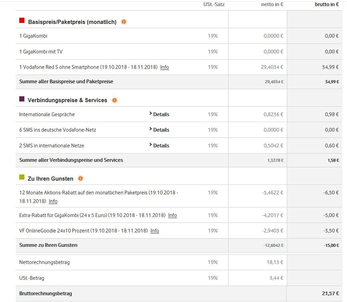
Task: Click green square at Zu Ihren Gunsten
Action: click(x=22, y=178)
